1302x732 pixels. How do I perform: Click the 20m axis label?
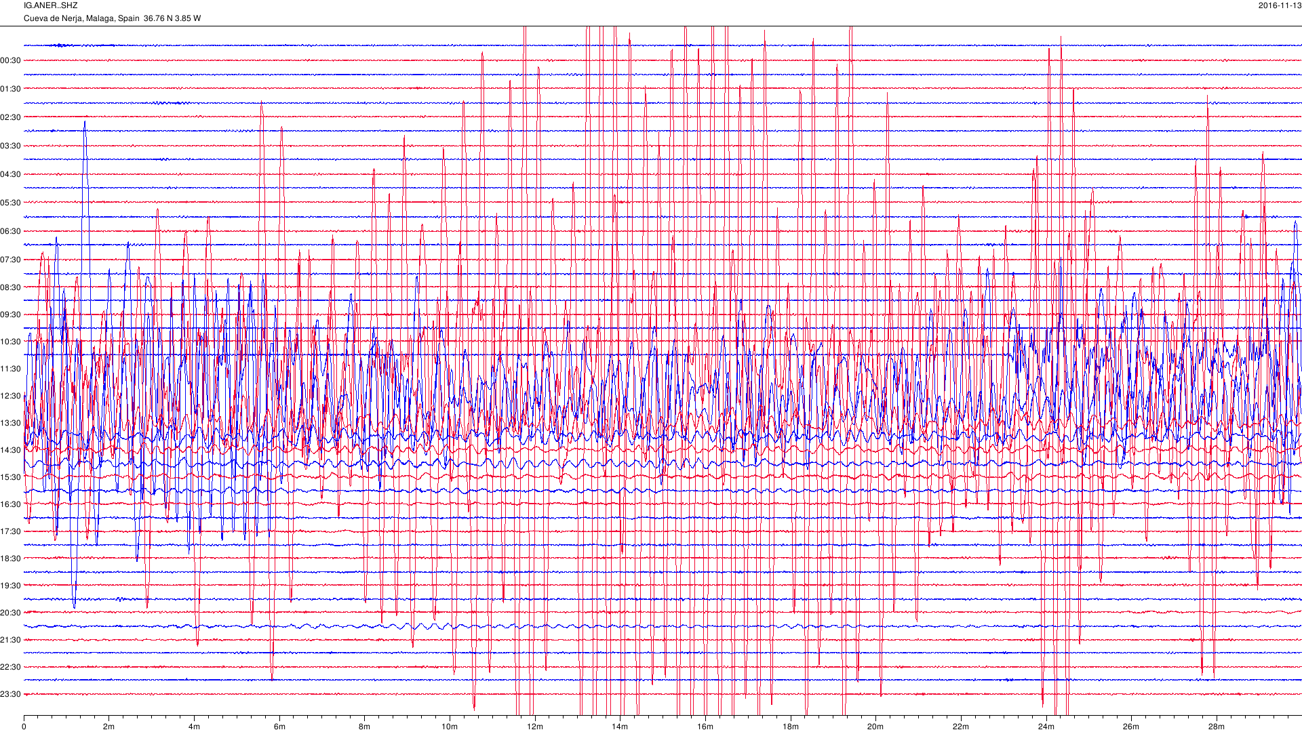(x=875, y=727)
